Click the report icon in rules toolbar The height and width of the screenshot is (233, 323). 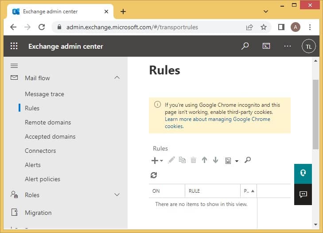[x=228, y=161]
